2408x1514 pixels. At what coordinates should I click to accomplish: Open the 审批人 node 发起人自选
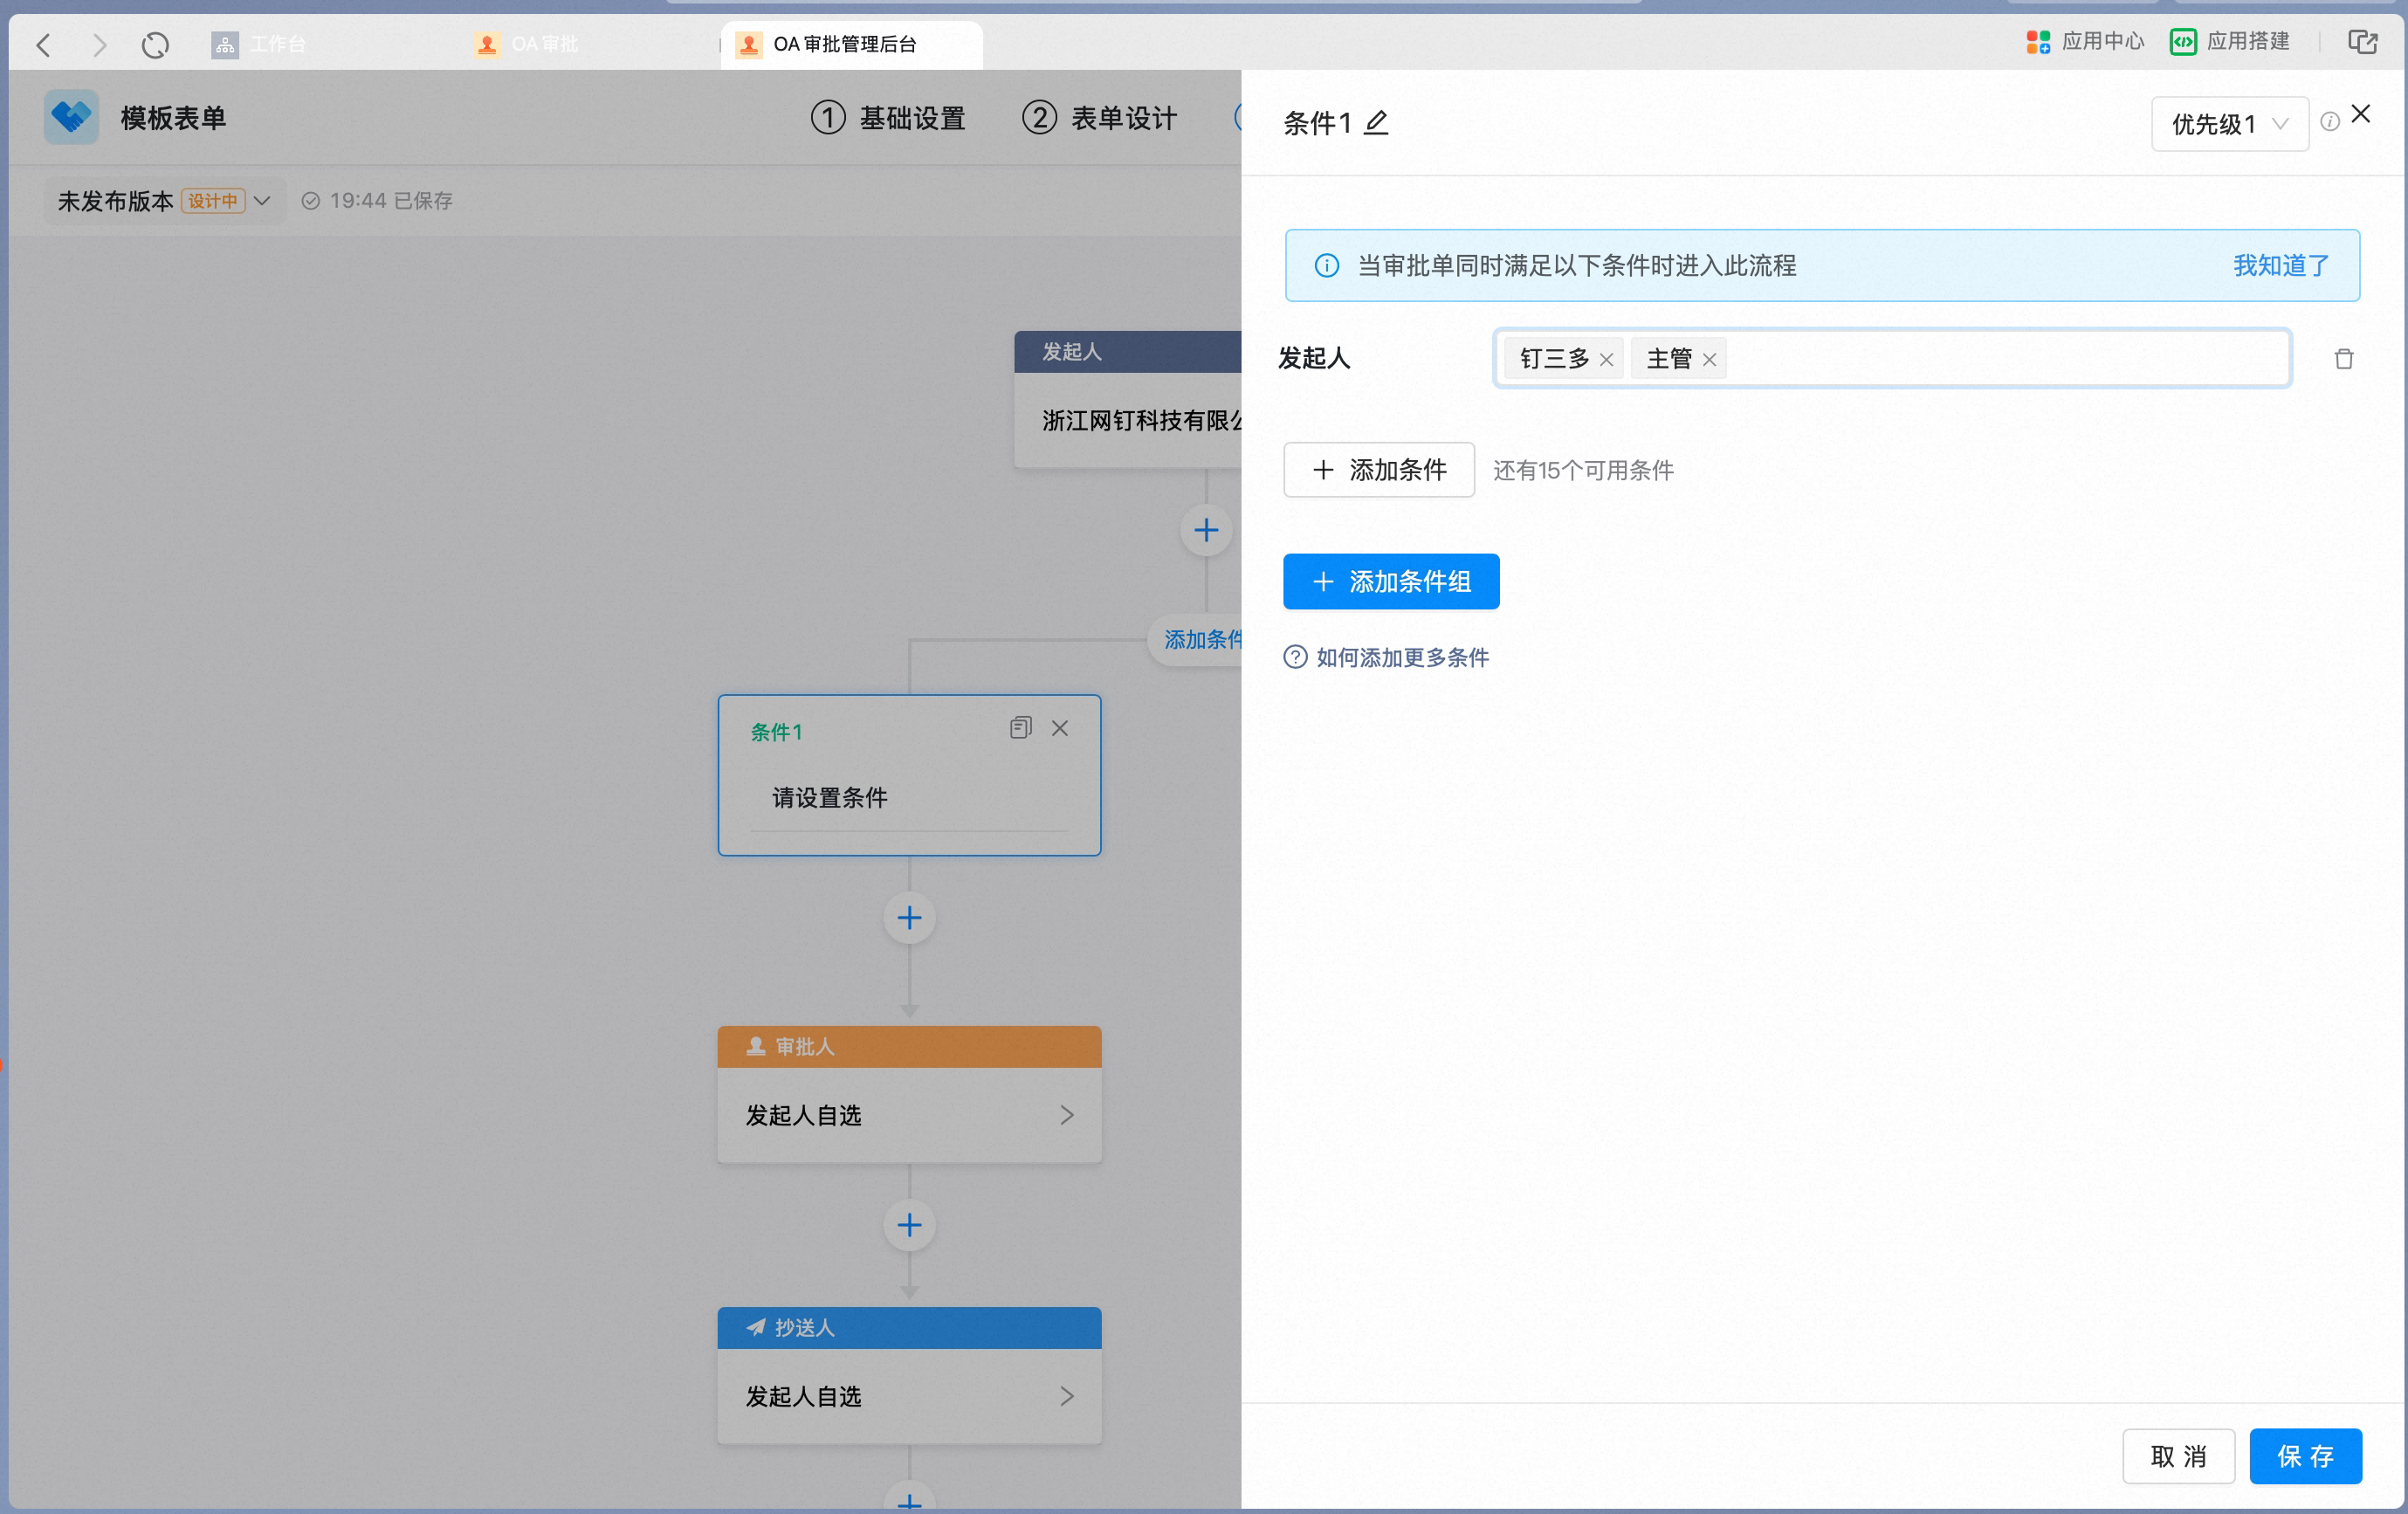click(x=909, y=1114)
